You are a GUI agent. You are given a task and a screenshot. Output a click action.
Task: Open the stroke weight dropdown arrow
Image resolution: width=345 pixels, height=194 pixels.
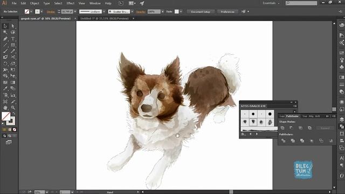point(75,11)
